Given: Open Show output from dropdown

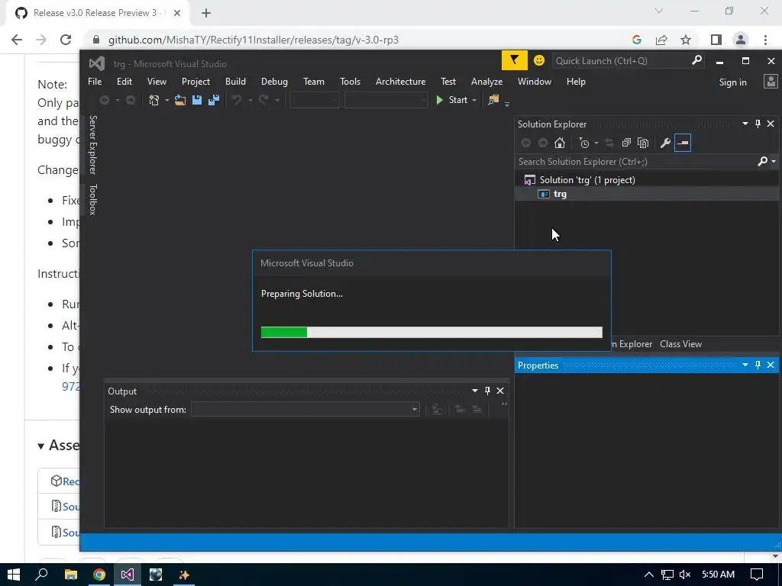Looking at the screenshot, I should [x=305, y=410].
